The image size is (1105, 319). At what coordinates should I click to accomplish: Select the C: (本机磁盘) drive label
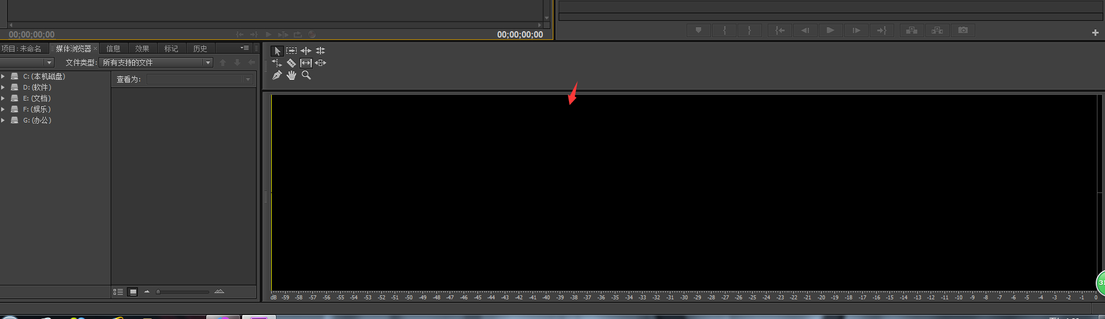click(x=44, y=76)
